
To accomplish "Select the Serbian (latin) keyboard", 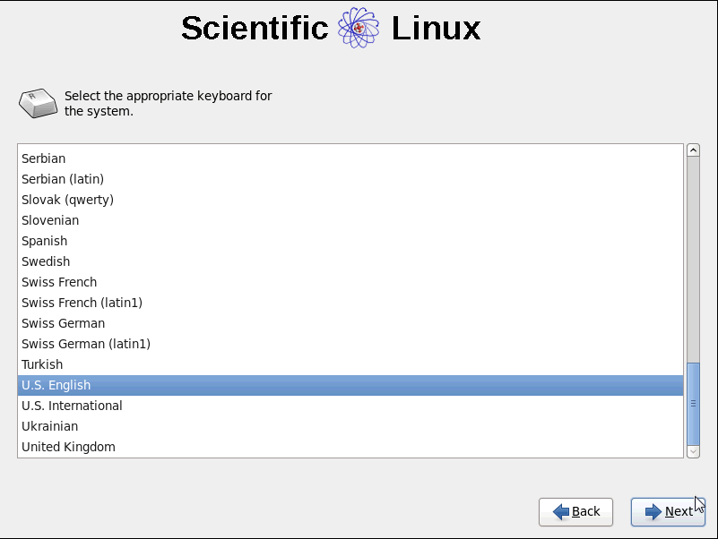I will (x=350, y=179).
